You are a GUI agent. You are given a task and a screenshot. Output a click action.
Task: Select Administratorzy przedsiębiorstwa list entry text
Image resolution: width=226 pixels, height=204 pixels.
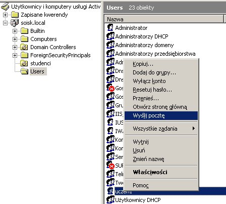[155, 54]
